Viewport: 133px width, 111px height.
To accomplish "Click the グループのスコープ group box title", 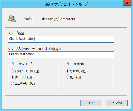I will pos(21,64).
